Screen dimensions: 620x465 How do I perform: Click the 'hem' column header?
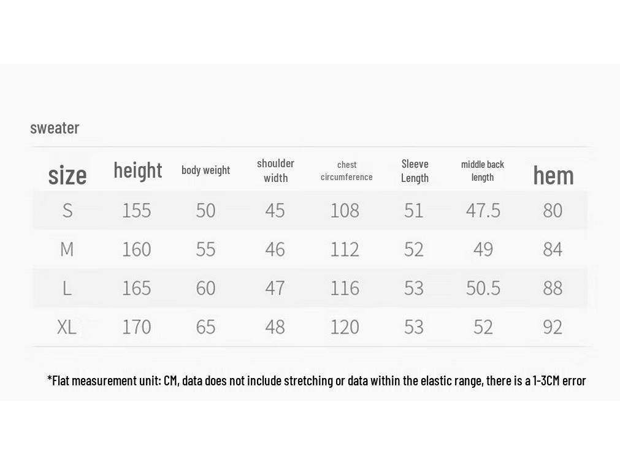[x=553, y=175]
